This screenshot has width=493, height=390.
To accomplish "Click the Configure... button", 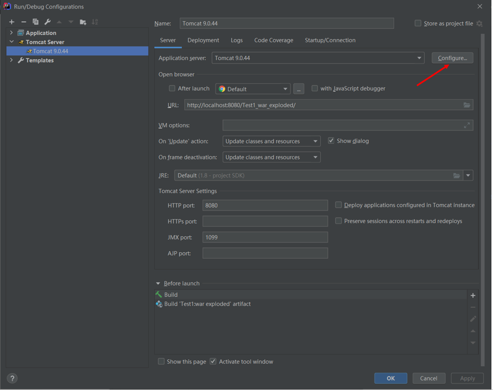I will pos(452,58).
